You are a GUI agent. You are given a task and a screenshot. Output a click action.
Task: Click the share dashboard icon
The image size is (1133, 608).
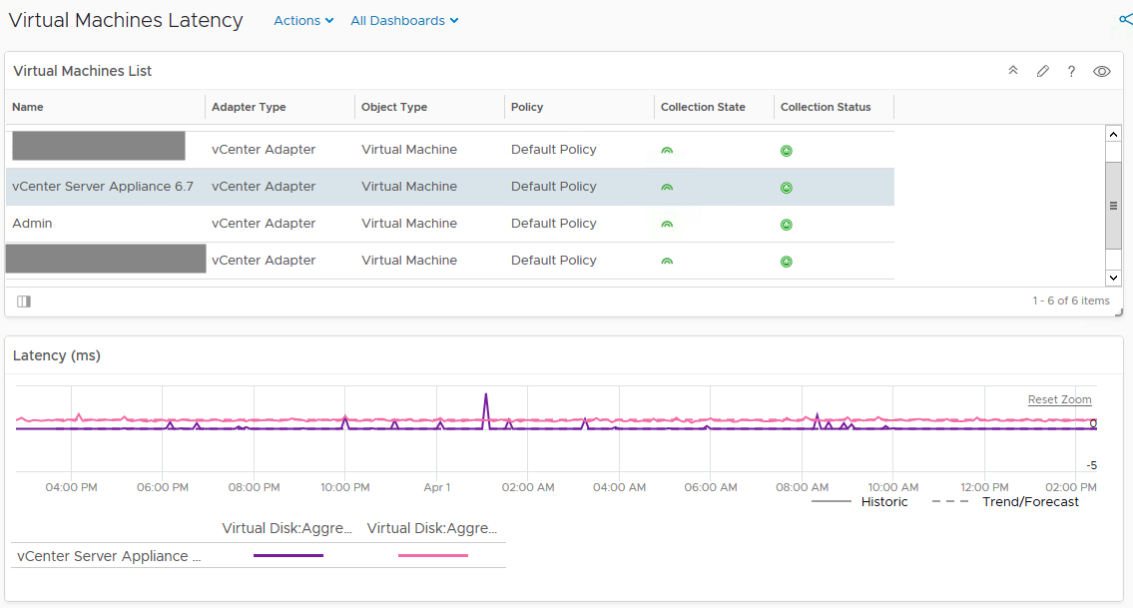tap(1126, 20)
